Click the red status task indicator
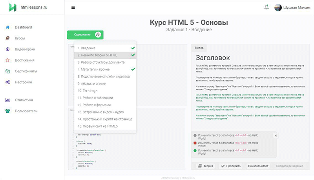314x180 pixels. [195, 143]
